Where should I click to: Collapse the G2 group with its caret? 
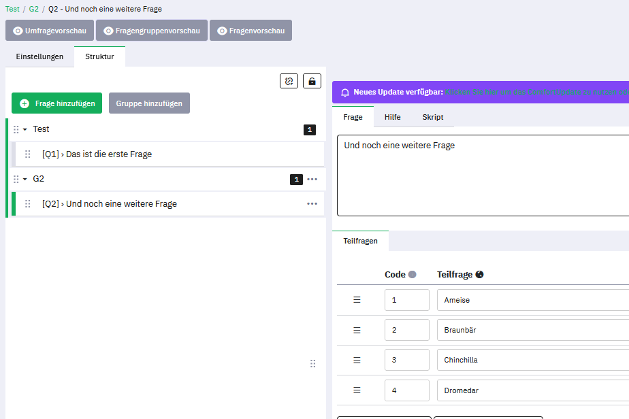tap(25, 180)
